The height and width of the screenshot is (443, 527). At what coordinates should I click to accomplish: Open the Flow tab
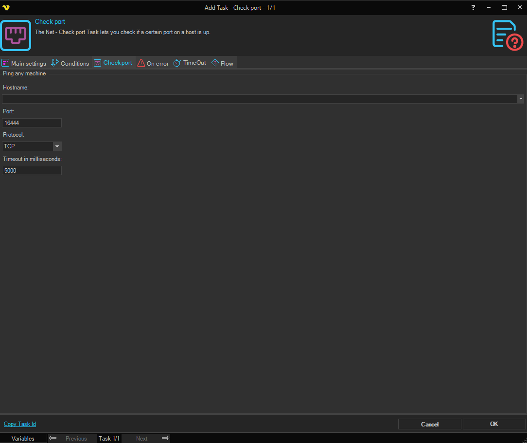223,63
